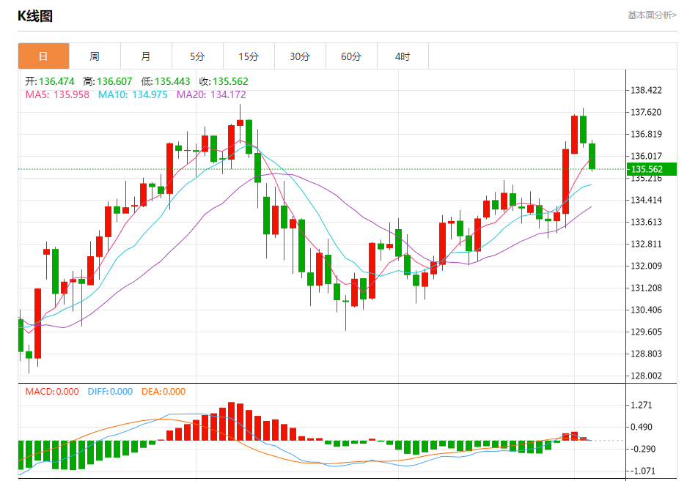The height and width of the screenshot is (481, 687).
Task: Click the 137.620 price axis label
Action: tap(646, 112)
